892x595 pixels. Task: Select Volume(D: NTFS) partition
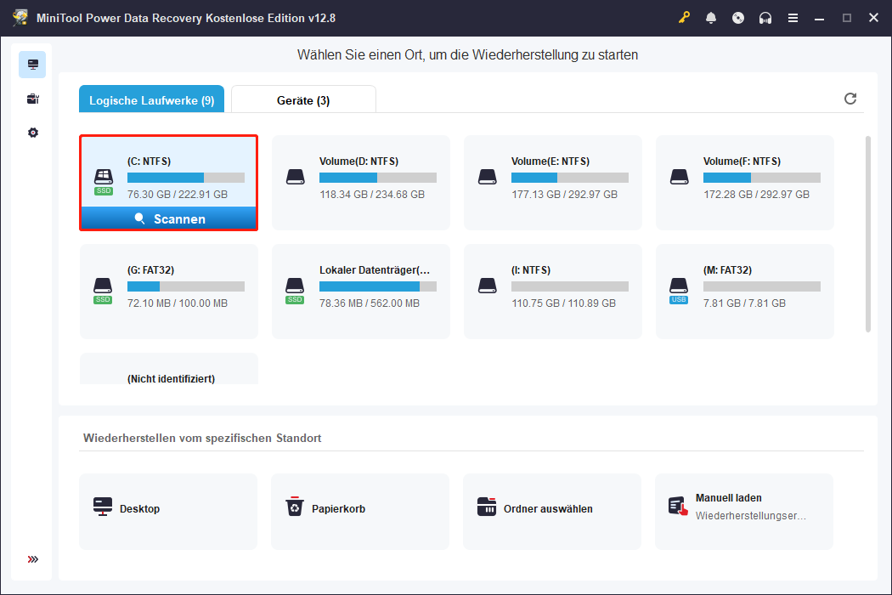pos(360,182)
